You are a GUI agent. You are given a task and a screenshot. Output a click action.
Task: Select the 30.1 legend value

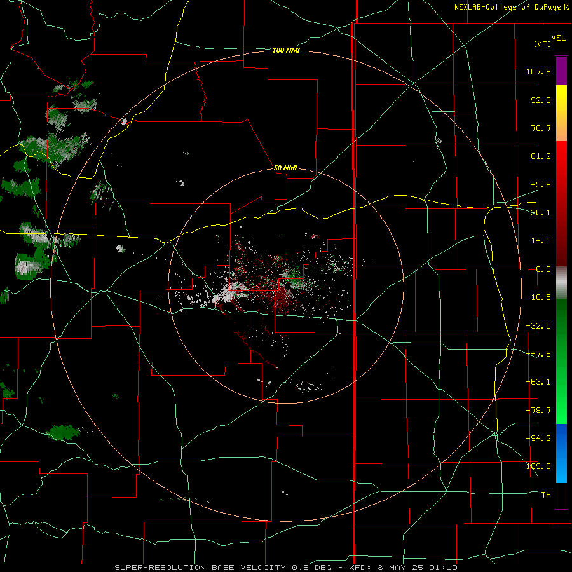click(x=541, y=213)
